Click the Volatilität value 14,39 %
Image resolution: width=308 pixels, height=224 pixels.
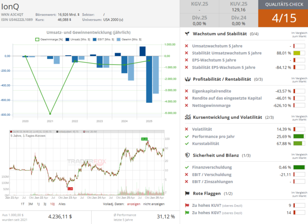coord(284,129)
